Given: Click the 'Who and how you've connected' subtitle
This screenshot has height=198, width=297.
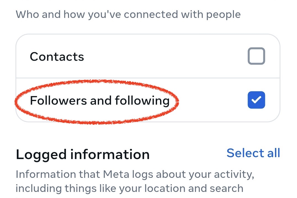Looking at the screenshot, I should coord(128,14).
